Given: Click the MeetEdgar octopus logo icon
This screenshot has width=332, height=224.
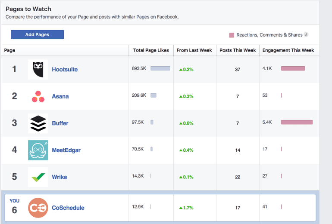Looking at the screenshot, I should [38, 150].
